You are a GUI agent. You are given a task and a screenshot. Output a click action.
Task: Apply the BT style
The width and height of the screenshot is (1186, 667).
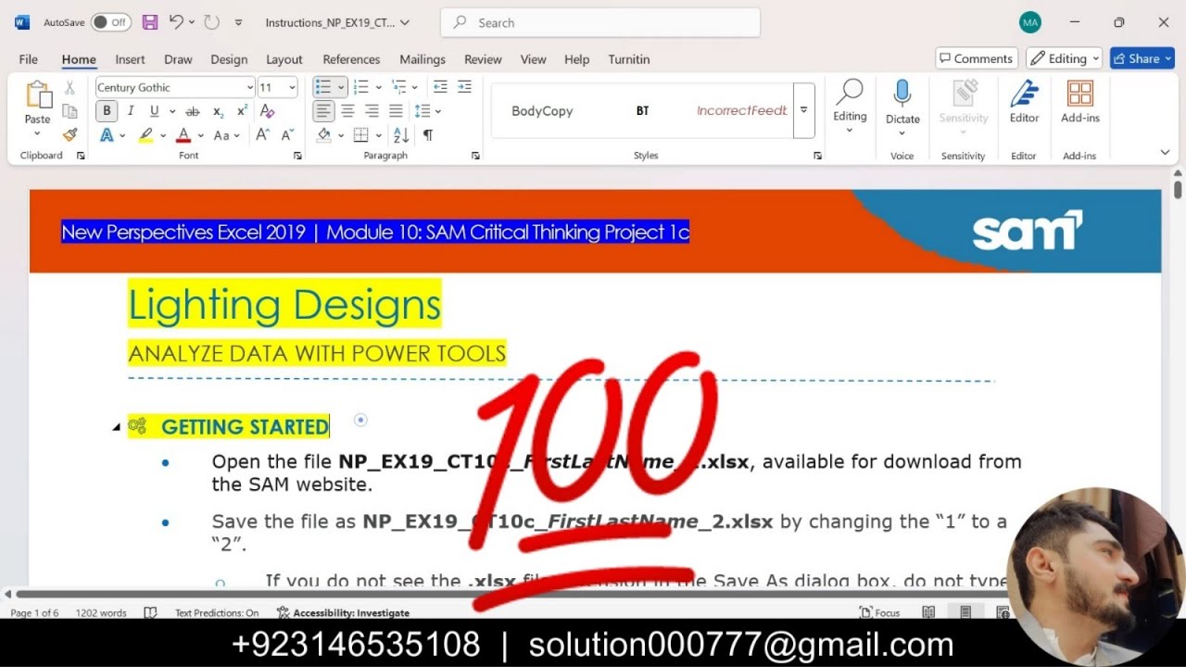click(642, 110)
